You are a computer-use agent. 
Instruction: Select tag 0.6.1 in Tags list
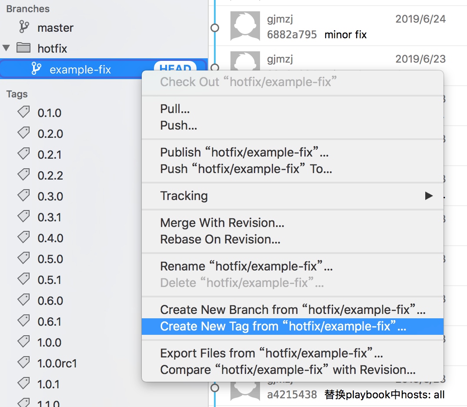[x=49, y=321]
